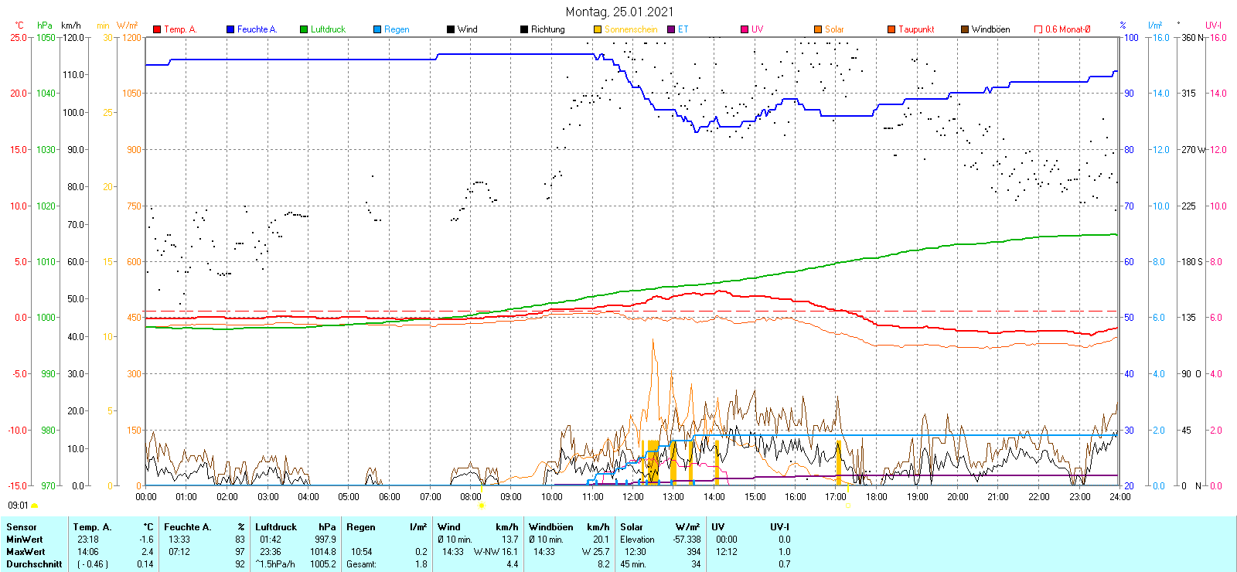
Task: Click the humidity maximum time 07:12
Action: (179, 552)
